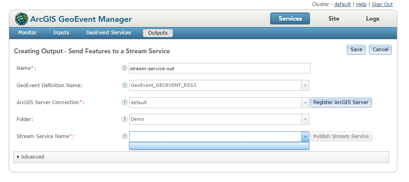Click the Creating Output page heading

pos(92,51)
